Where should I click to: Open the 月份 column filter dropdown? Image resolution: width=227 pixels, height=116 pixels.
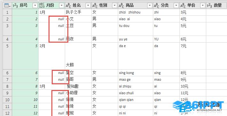[62, 5]
